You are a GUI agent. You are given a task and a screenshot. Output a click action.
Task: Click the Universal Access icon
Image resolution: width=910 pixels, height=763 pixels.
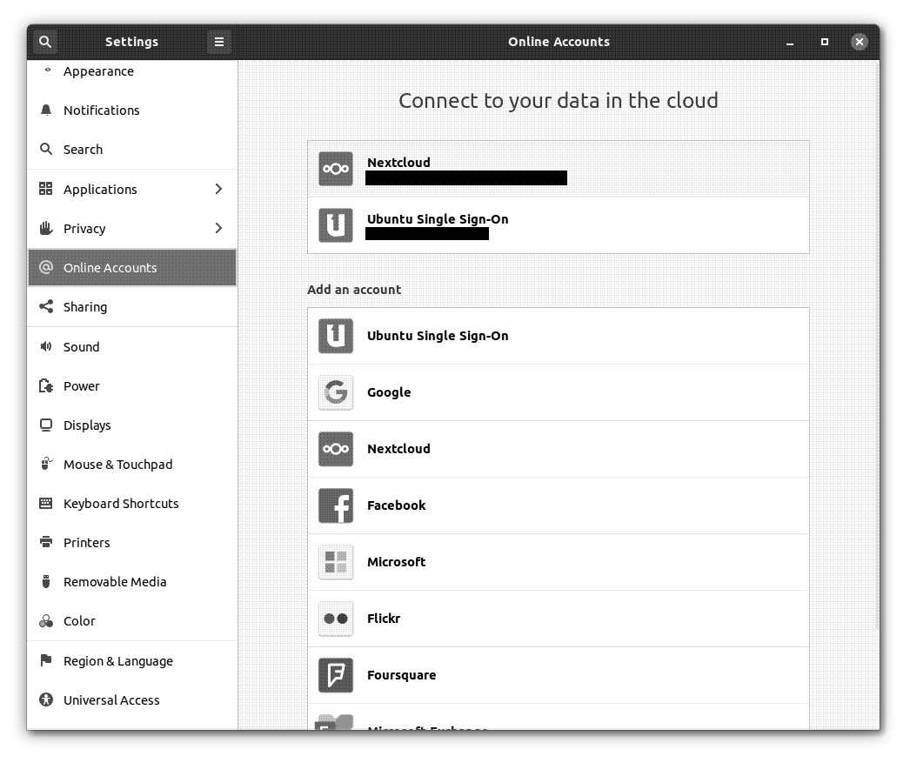coord(46,699)
